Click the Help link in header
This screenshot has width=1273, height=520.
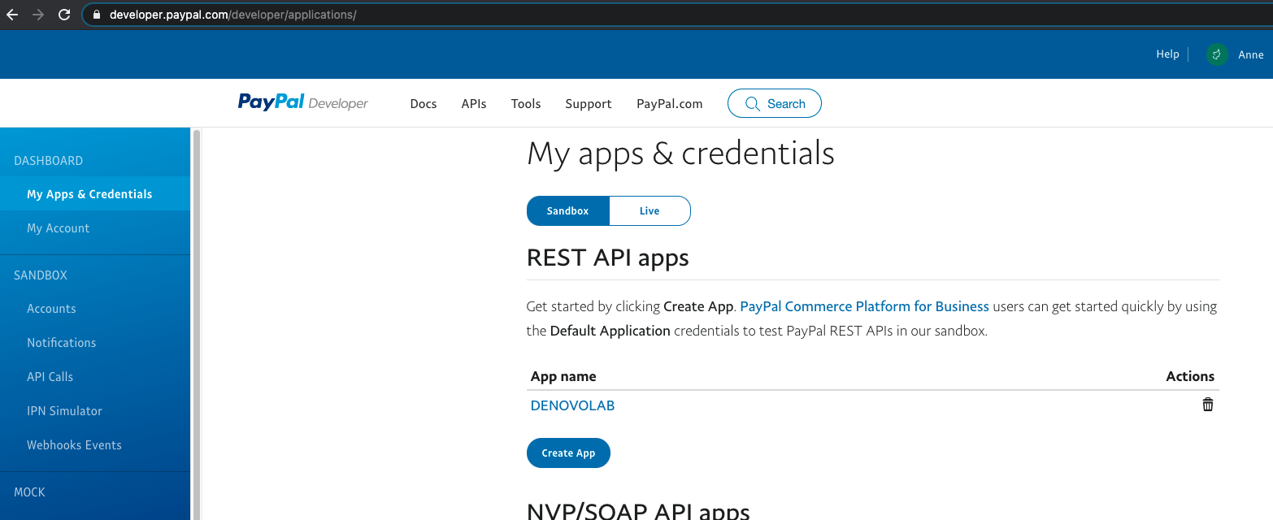[x=1167, y=54]
